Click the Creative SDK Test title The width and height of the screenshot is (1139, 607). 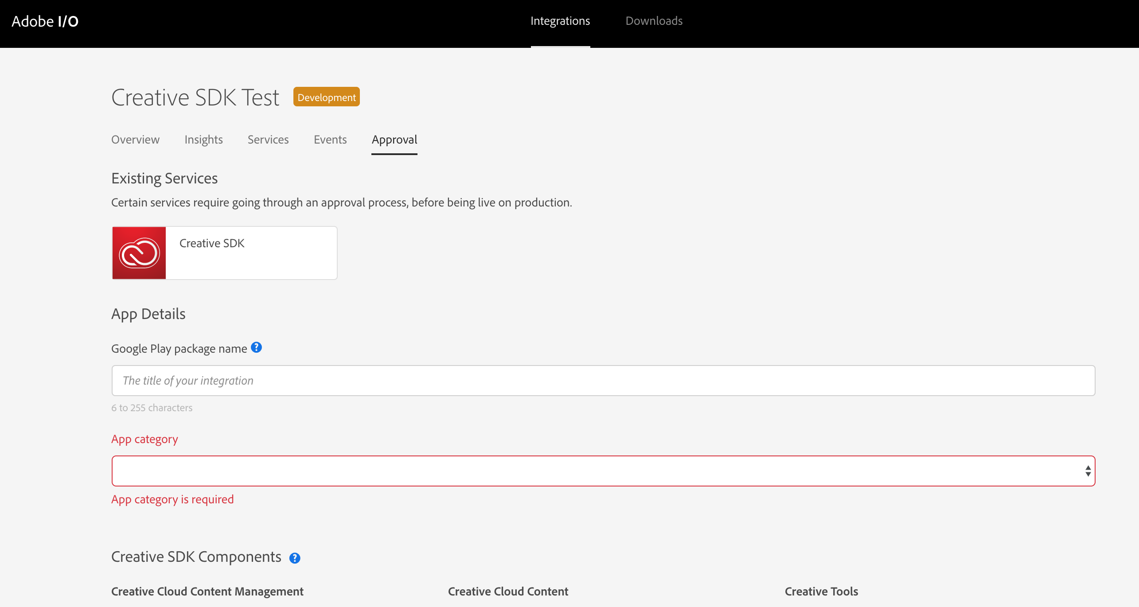coord(195,97)
